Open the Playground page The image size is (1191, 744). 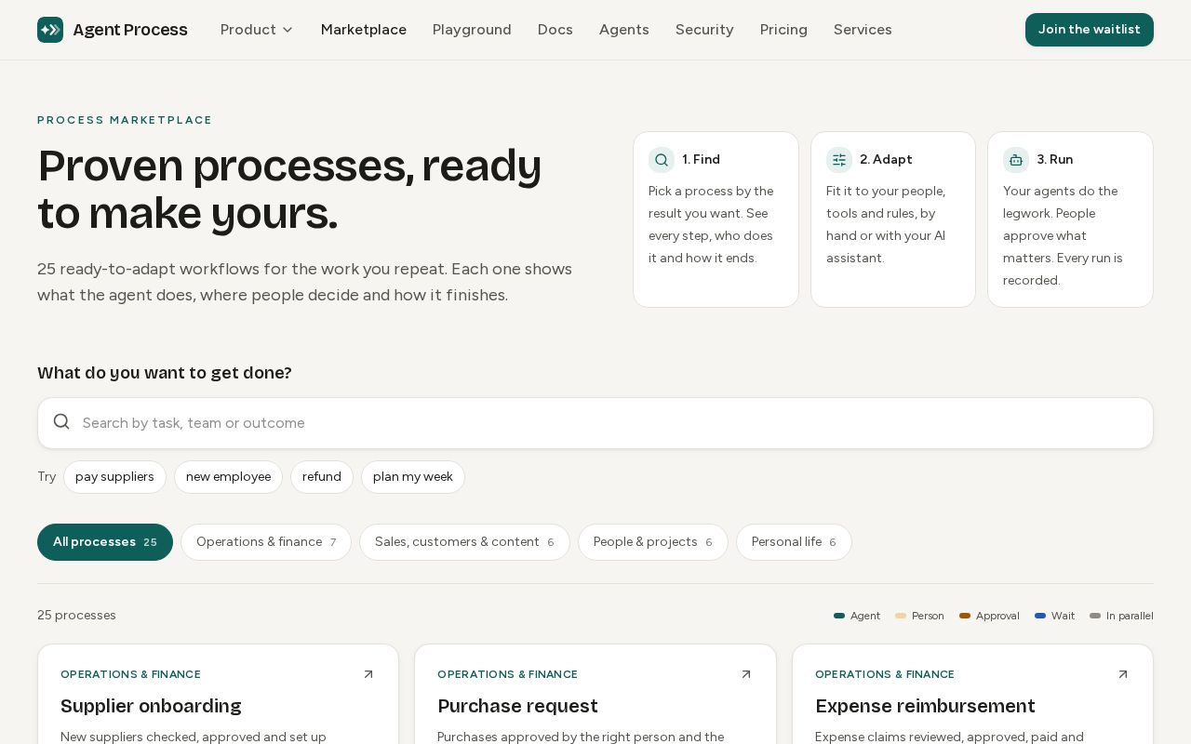tap(472, 30)
